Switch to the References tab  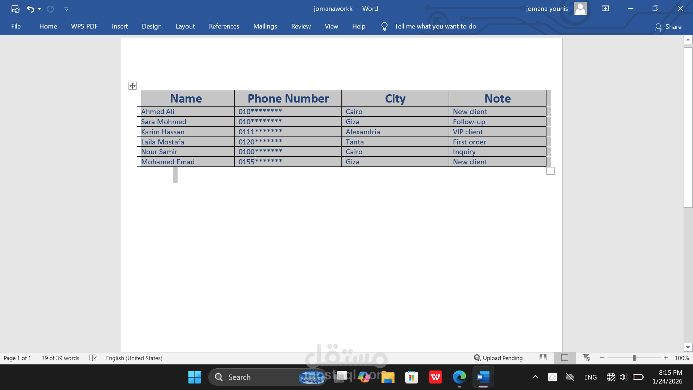click(224, 26)
